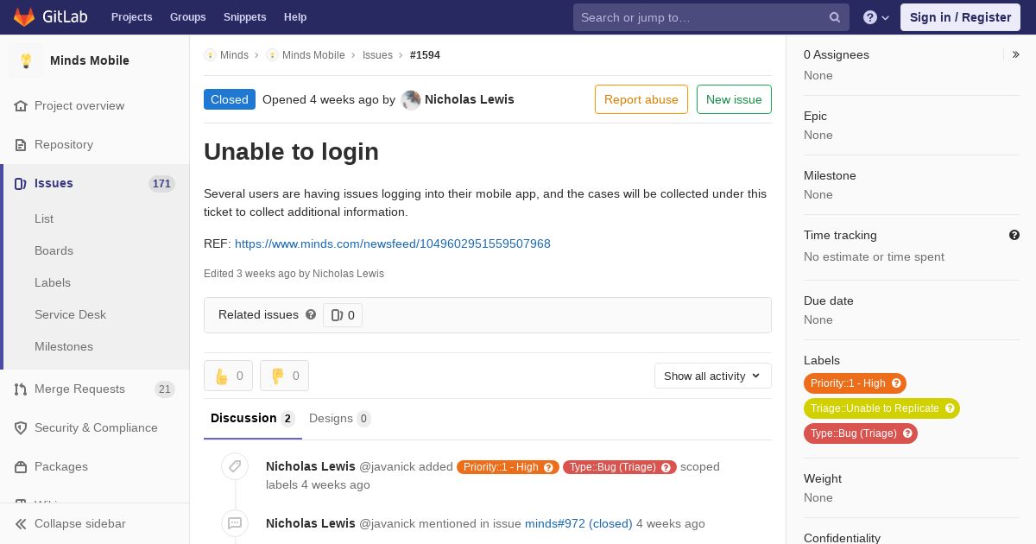Click the Repository file icon

(x=21, y=145)
